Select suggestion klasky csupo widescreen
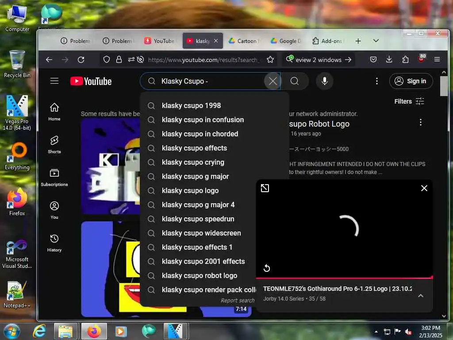The image size is (453, 340). coord(198,233)
